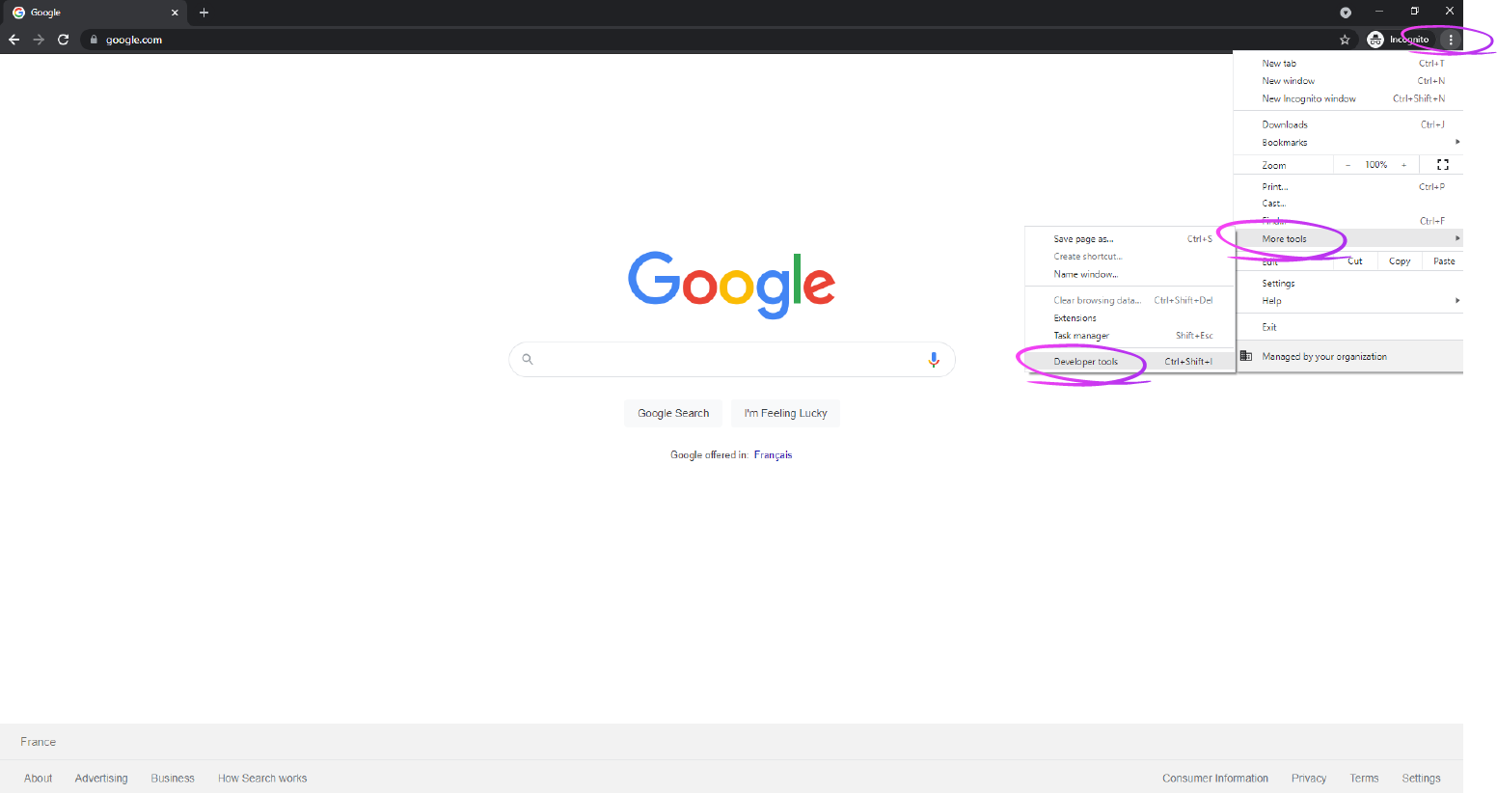Click I'm Feeling Lucky button
The height and width of the screenshot is (794, 1497).
[x=785, y=413]
